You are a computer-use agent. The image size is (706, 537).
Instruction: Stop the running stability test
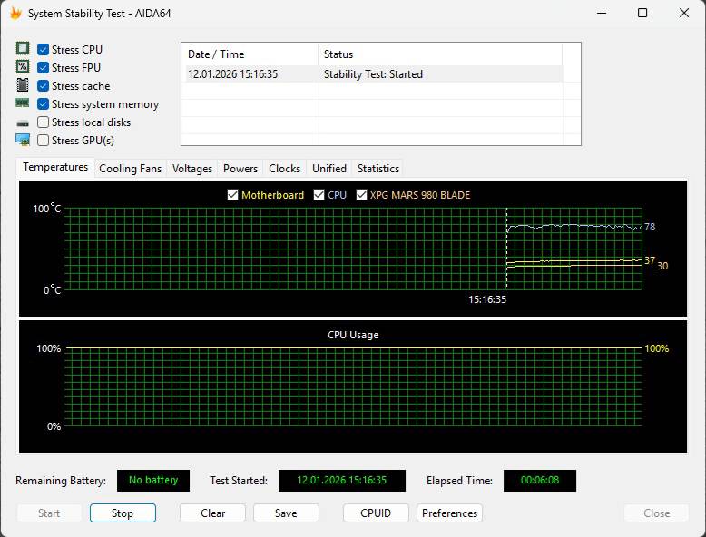pyautogui.click(x=123, y=513)
